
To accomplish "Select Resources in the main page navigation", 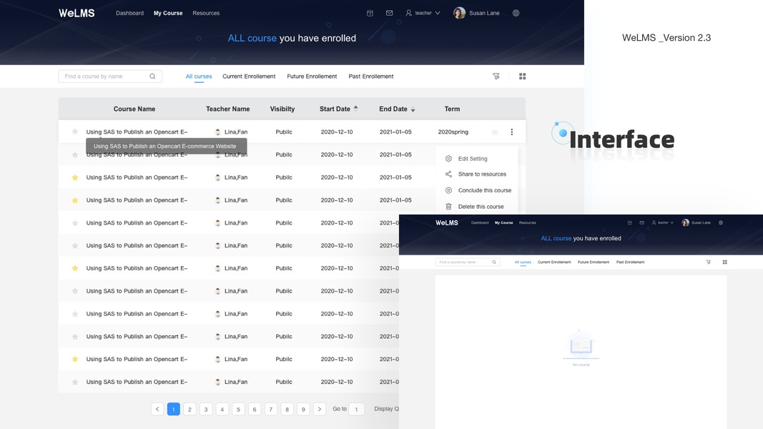I will 206,13.
